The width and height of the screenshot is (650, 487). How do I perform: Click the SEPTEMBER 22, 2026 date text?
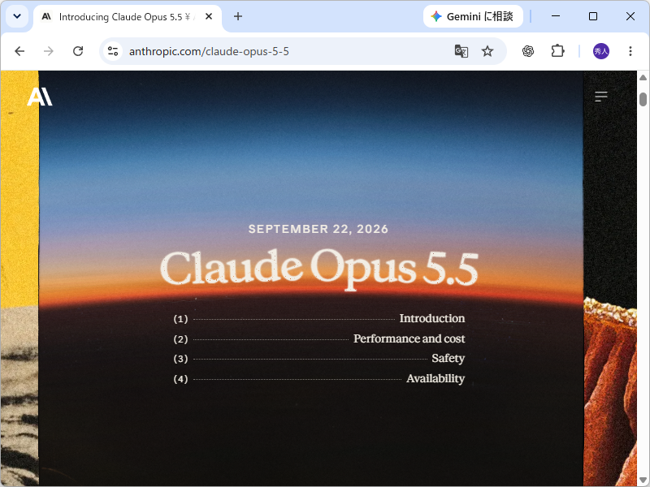pos(318,229)
